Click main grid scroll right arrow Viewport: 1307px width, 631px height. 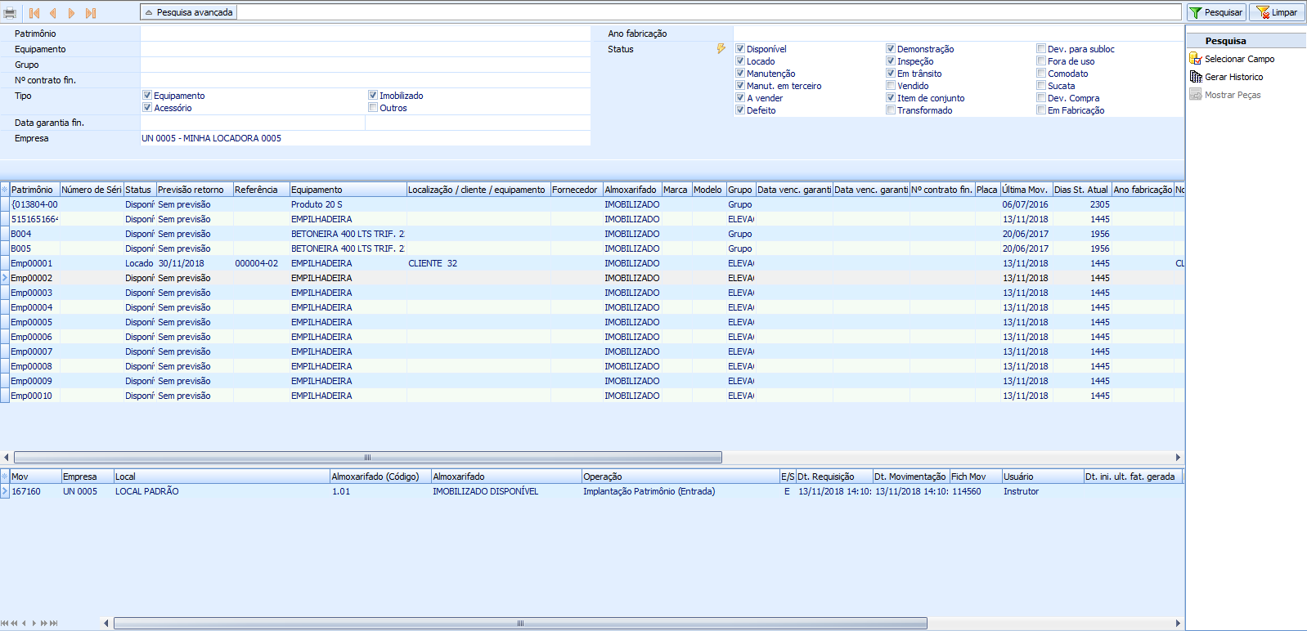[x=1178, y=457]
